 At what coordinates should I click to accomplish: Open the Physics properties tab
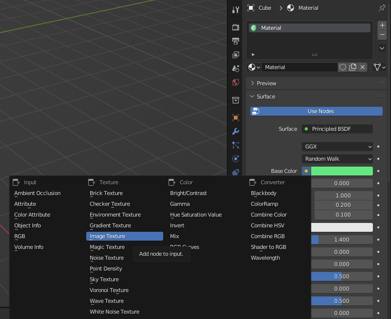pyautogui.click(x=235, y=159)
